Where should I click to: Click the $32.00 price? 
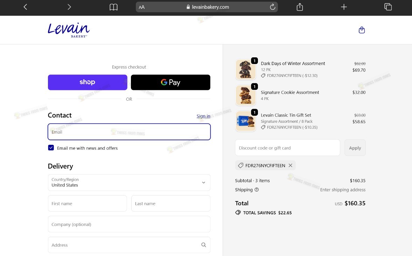[359, 92]
